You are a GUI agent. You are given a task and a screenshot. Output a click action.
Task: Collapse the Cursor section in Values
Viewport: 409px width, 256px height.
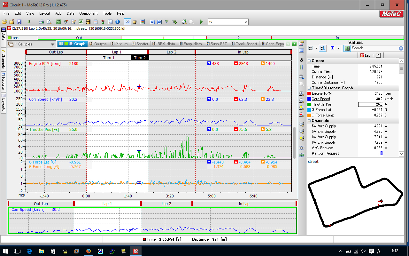[x=309, y=61]
